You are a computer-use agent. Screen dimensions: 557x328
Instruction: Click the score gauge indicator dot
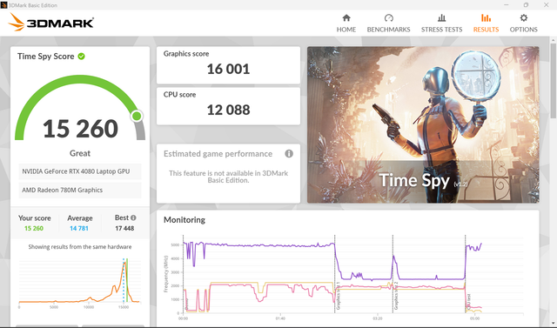point(137,116)
